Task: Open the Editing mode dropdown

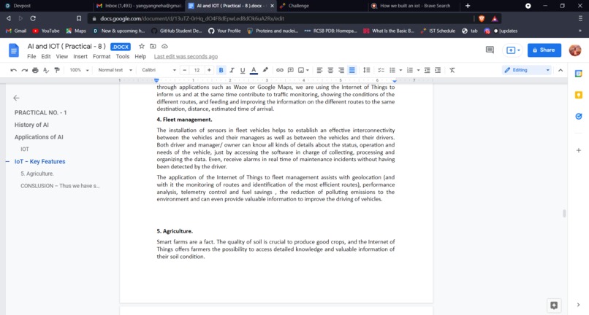Action: click(x=527, y=70)
